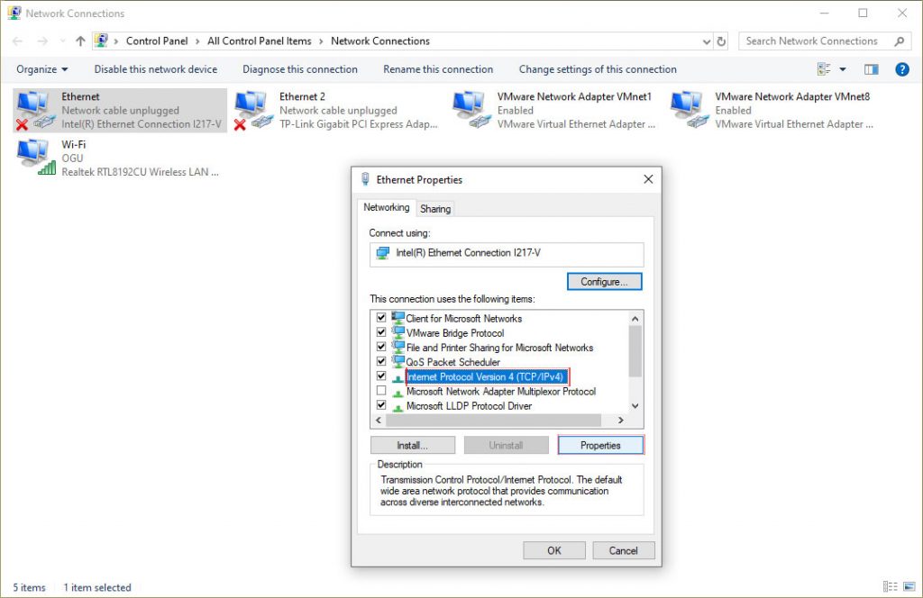Uncheck Client for Microsoft Networks
This screenshot has width=923, height=598.
click(381, 318)
